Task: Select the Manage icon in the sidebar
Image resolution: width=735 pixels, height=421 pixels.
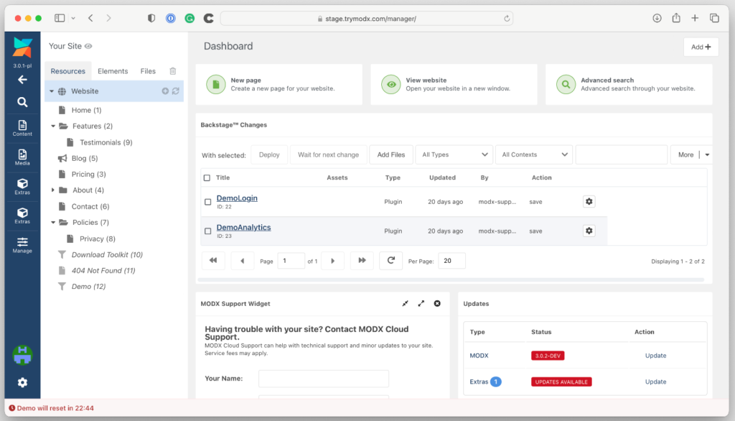Action: pos(22,245)
